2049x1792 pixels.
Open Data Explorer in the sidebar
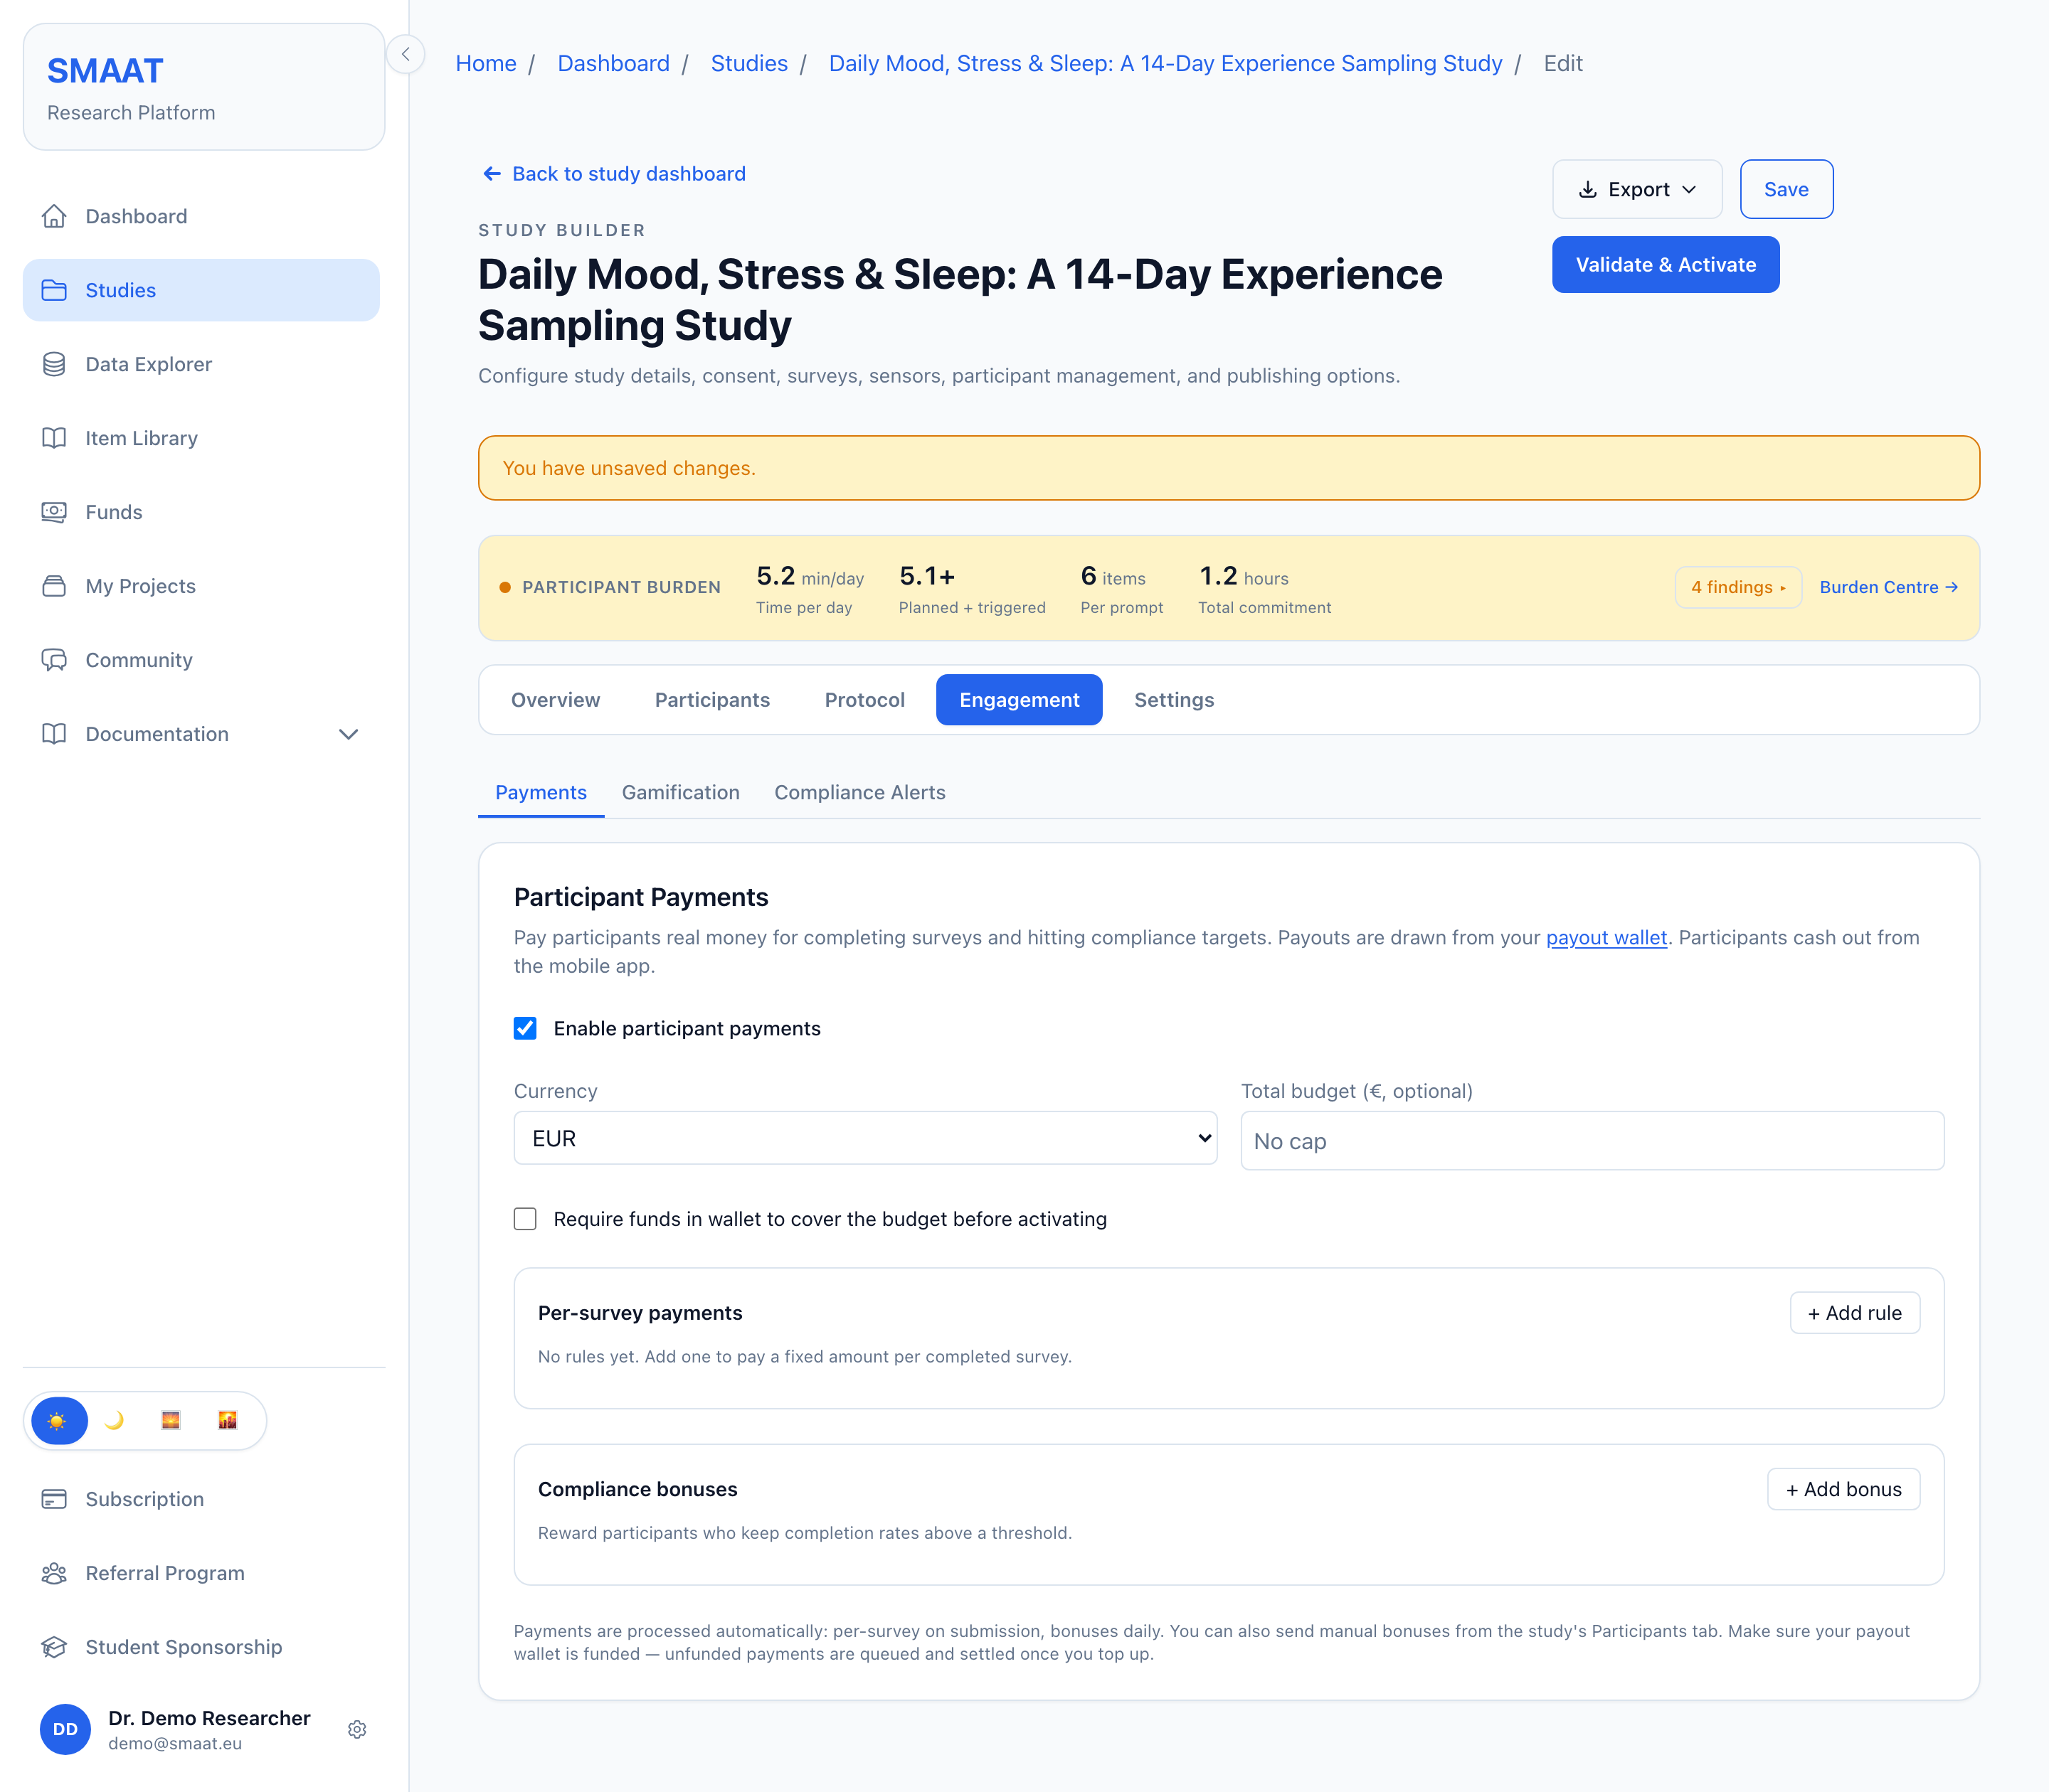click(201, 364)
